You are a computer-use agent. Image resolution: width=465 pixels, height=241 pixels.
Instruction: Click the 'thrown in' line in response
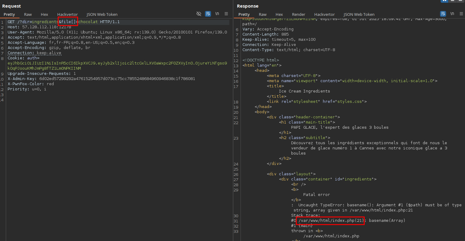(x=307, y=231)
